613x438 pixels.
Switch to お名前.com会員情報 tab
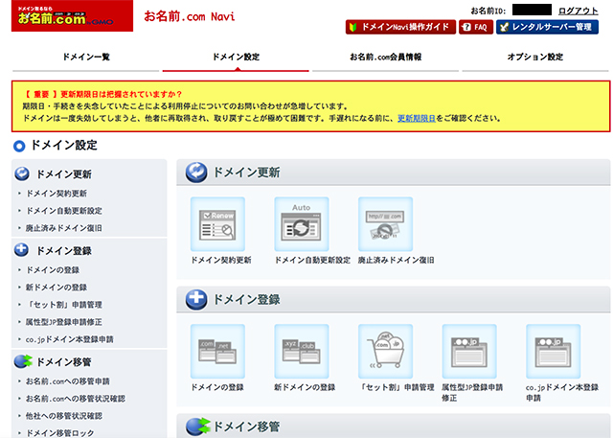point(385,58)
